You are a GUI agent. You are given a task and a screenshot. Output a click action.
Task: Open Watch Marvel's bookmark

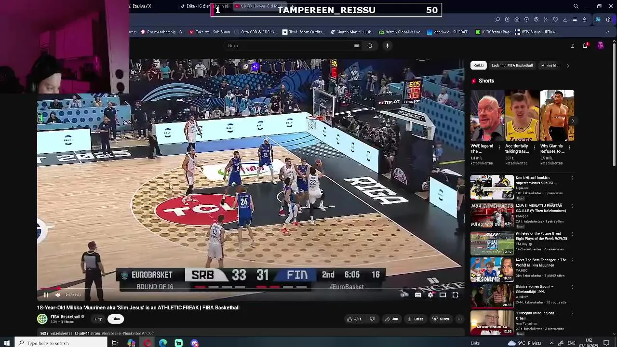352,32
